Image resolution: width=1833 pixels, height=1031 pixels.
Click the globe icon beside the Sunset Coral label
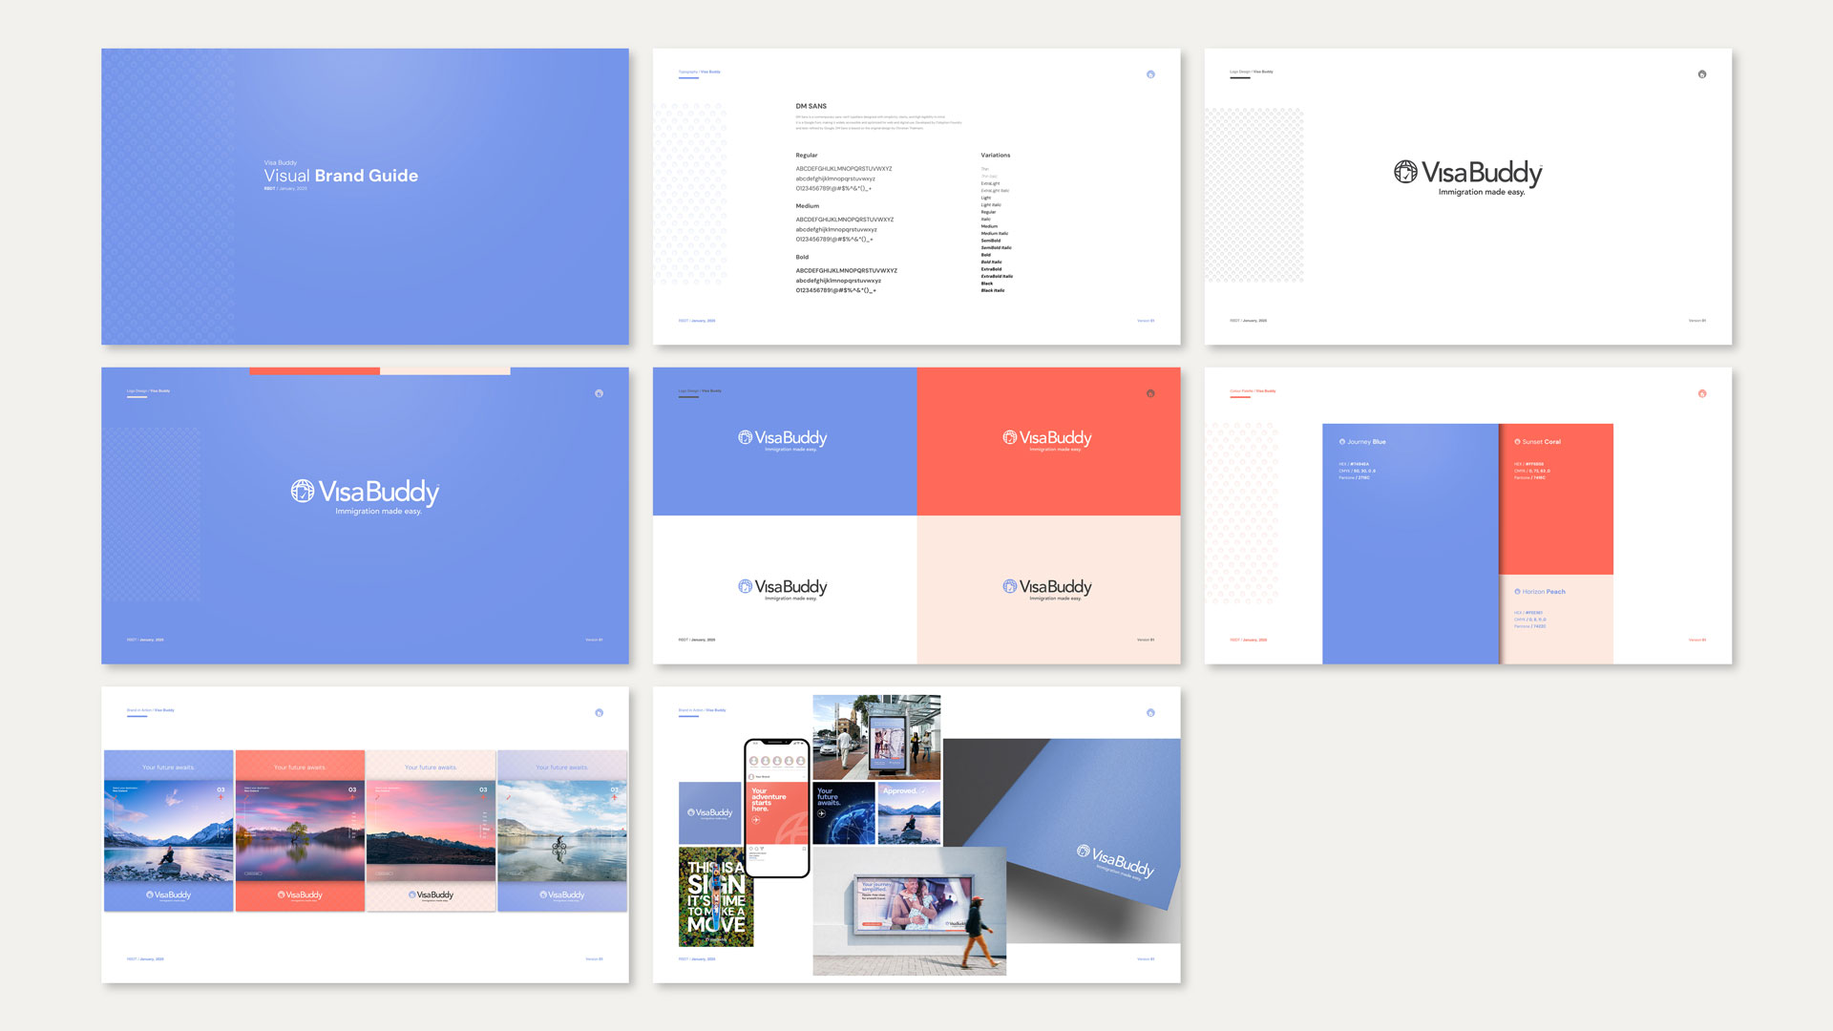[1518, 442]
